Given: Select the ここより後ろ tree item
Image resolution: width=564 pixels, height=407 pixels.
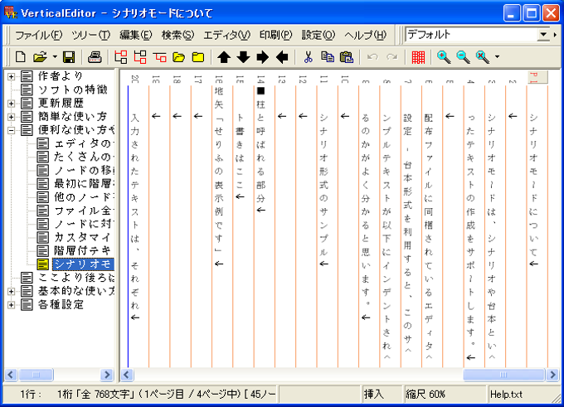Looking at the screenshot, I should click(76, 278).
